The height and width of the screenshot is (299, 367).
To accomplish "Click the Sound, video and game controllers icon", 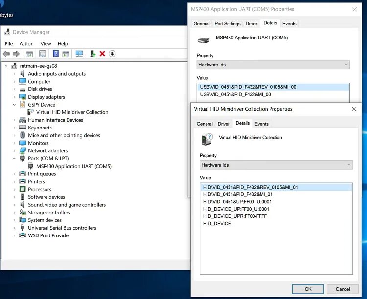I will pyautogui.click(x=23, y=204).
